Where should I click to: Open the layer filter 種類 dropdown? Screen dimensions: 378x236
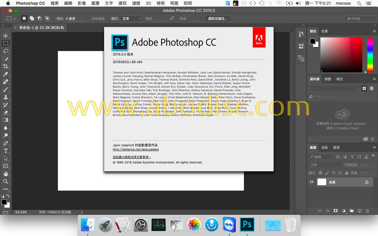[x=321, y=157]
